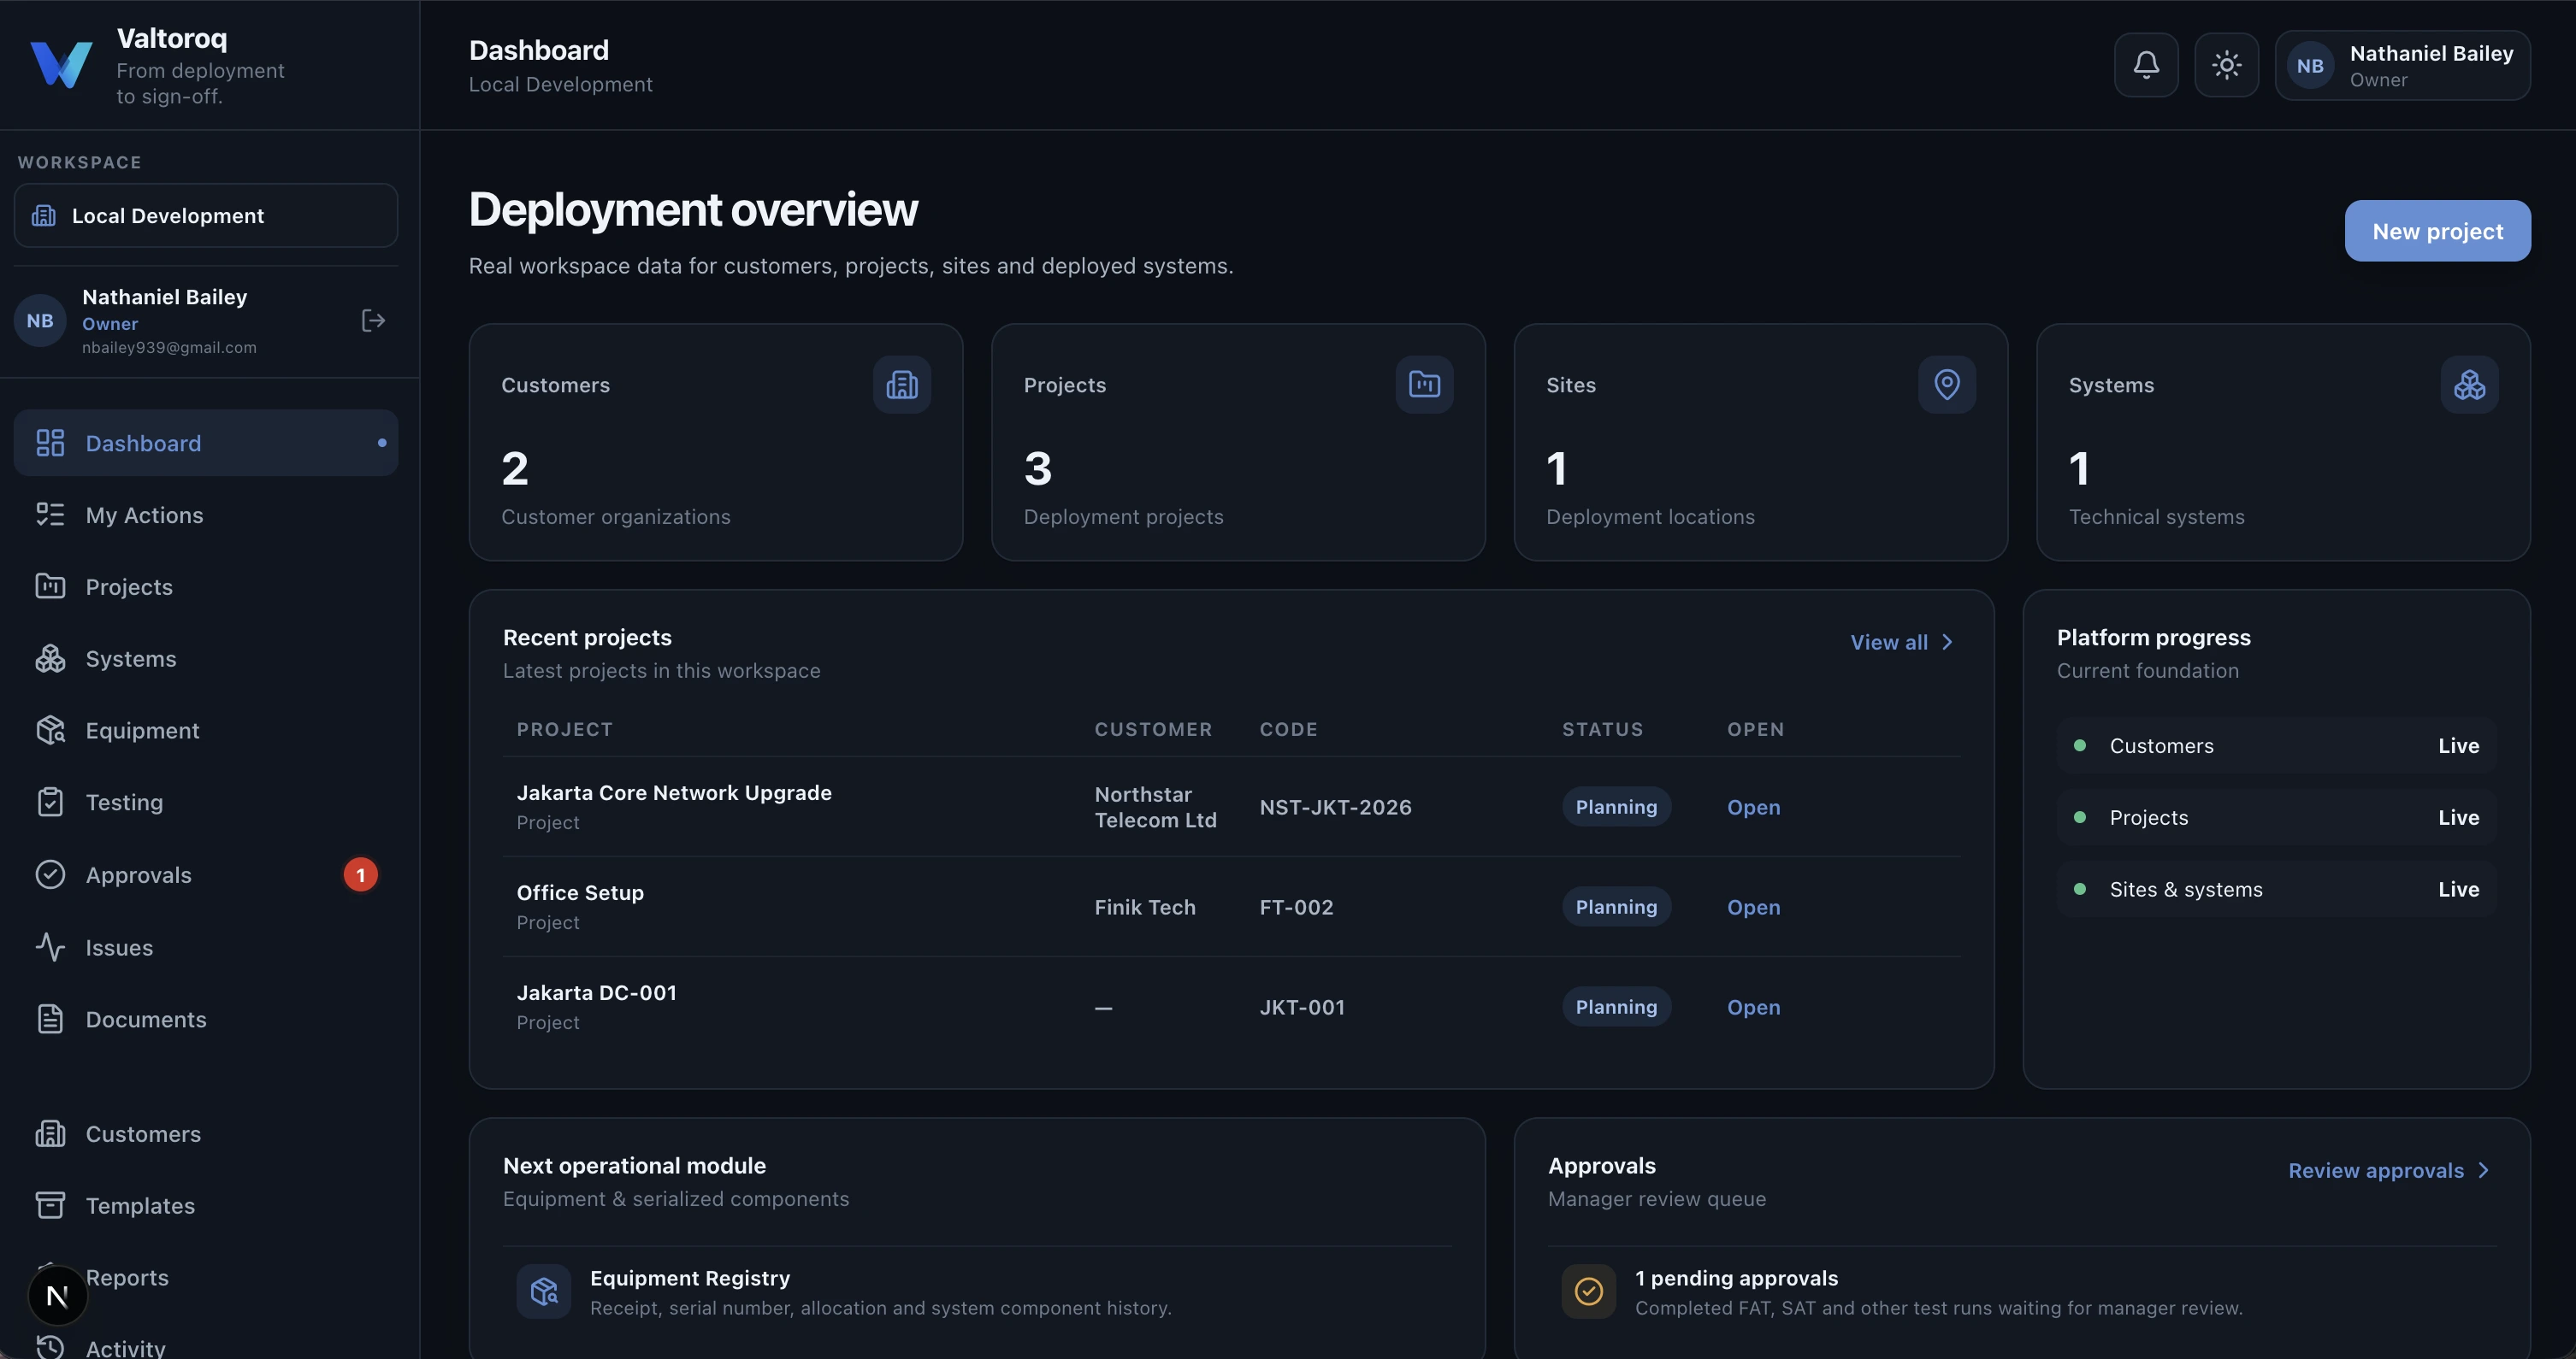Click the Customers Live progress row

(x=2276, y=745)
